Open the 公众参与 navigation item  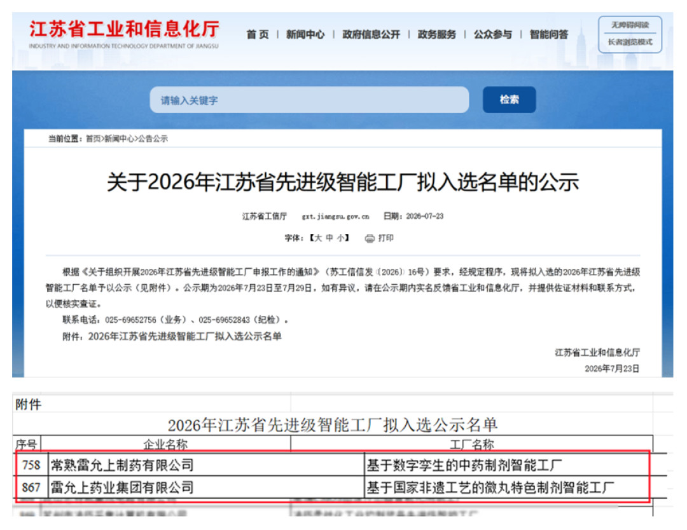(x=492, y=34)
